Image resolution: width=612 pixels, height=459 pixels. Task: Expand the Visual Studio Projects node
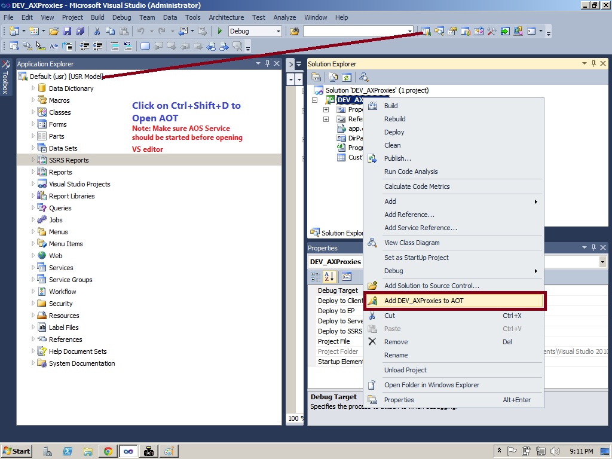(x=33, y=184)
